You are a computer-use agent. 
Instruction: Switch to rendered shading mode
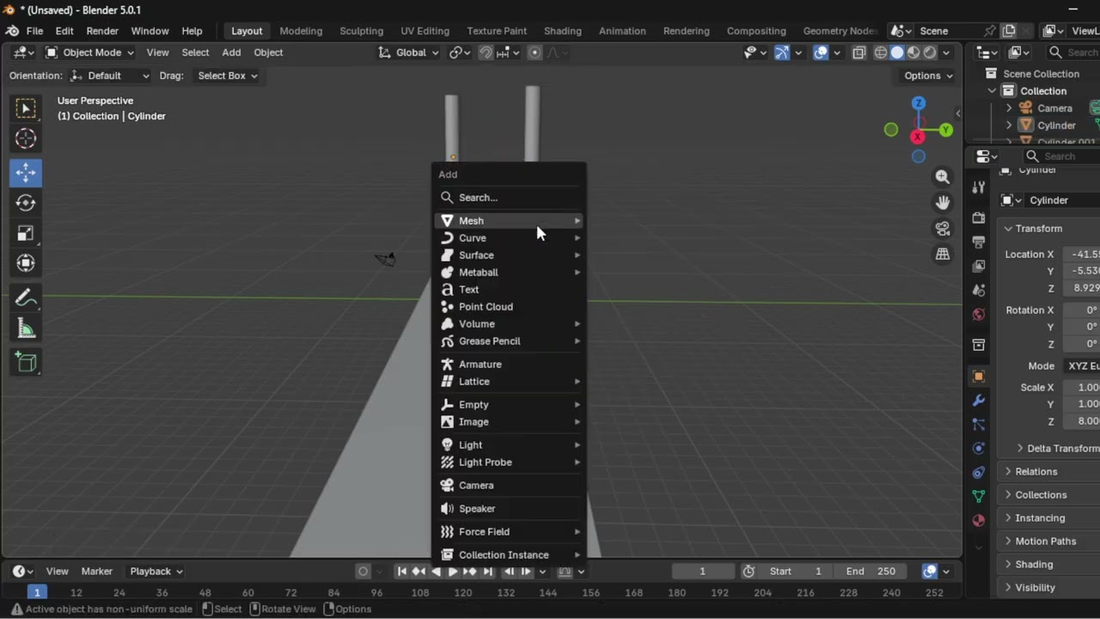coord(930,52)
